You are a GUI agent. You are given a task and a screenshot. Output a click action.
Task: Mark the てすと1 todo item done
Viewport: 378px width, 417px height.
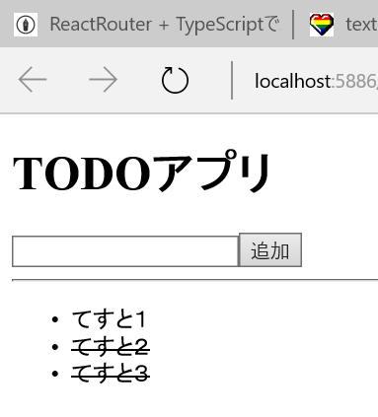(109, 319)
